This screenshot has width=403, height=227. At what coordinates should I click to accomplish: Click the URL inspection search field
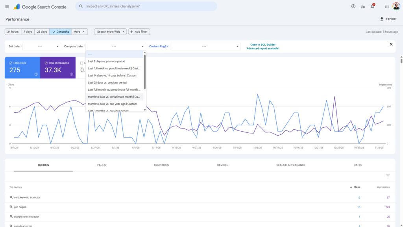(x=150, y=6)
